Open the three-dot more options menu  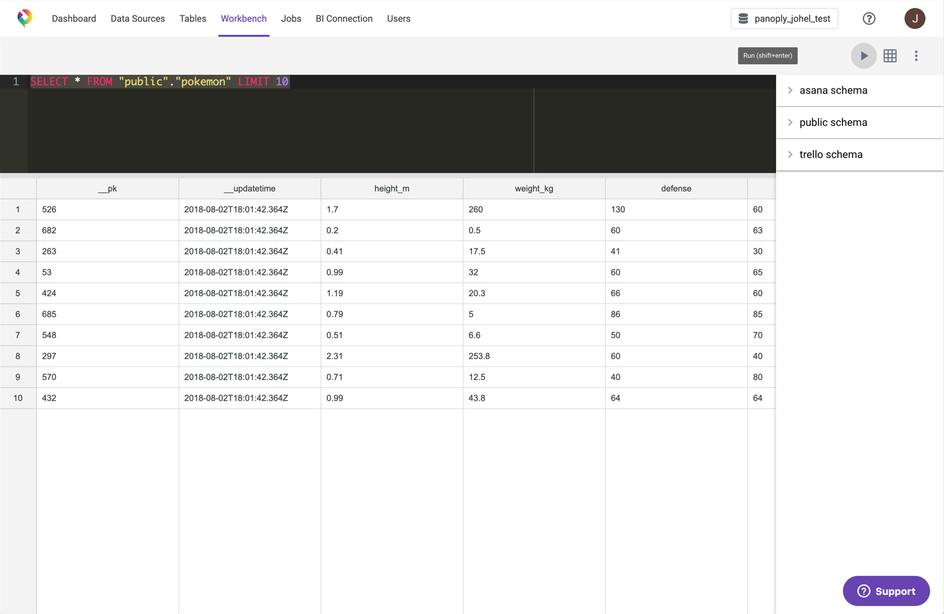(x=916, y=56)
